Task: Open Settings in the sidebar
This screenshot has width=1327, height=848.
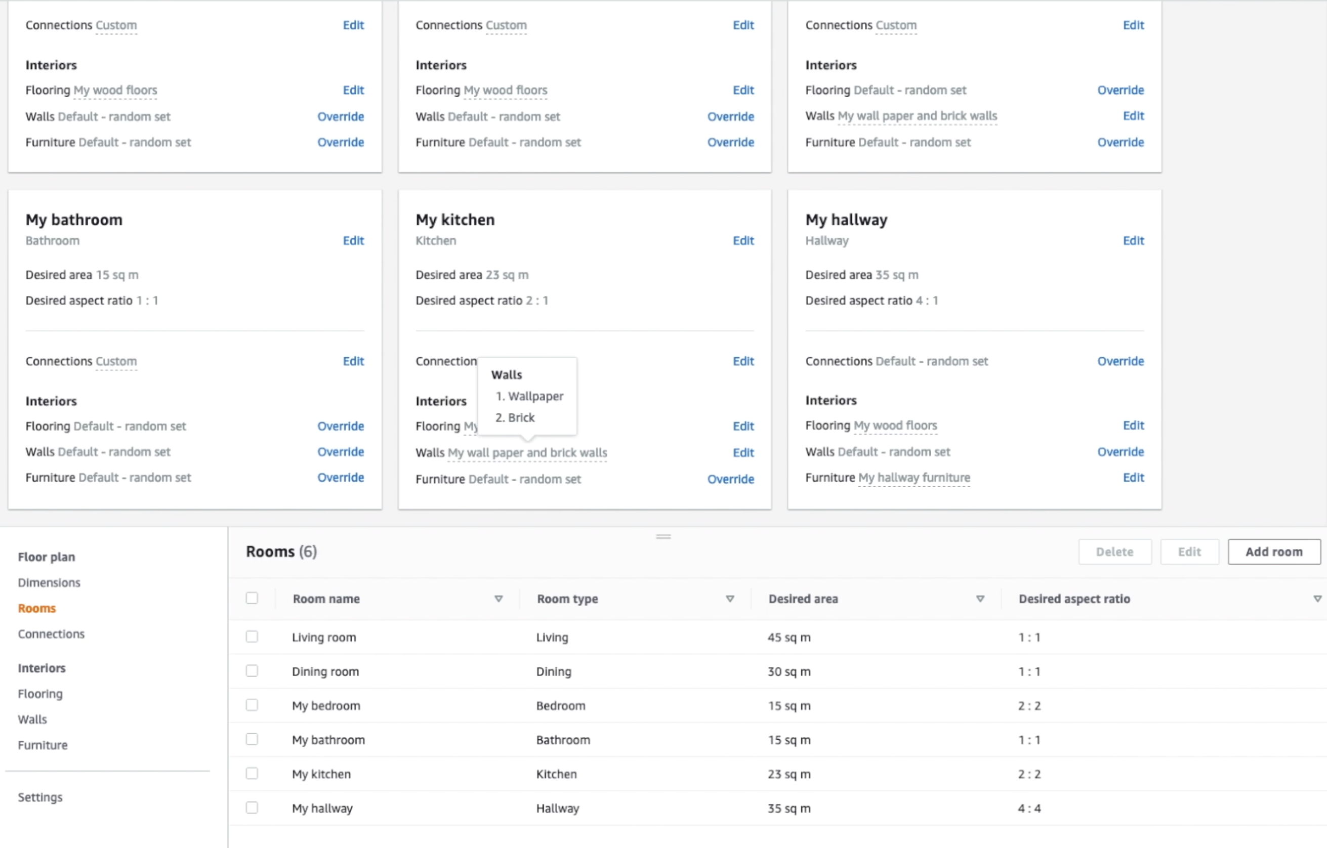Action: point(39,797)
